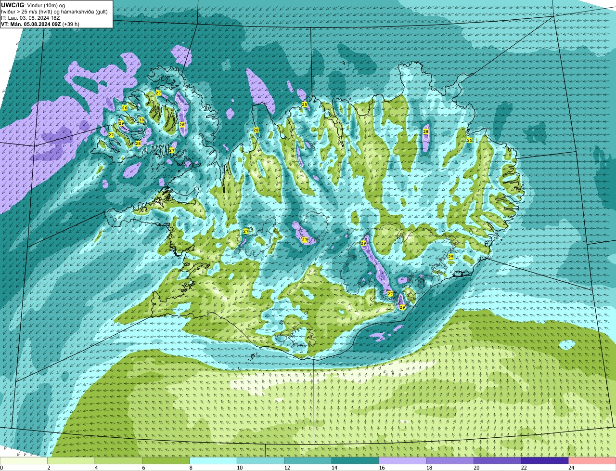Click the 0–2 m/s pale yellow legend swatch
This screenshot has height=471, width=616.
[x=24, y=461]
